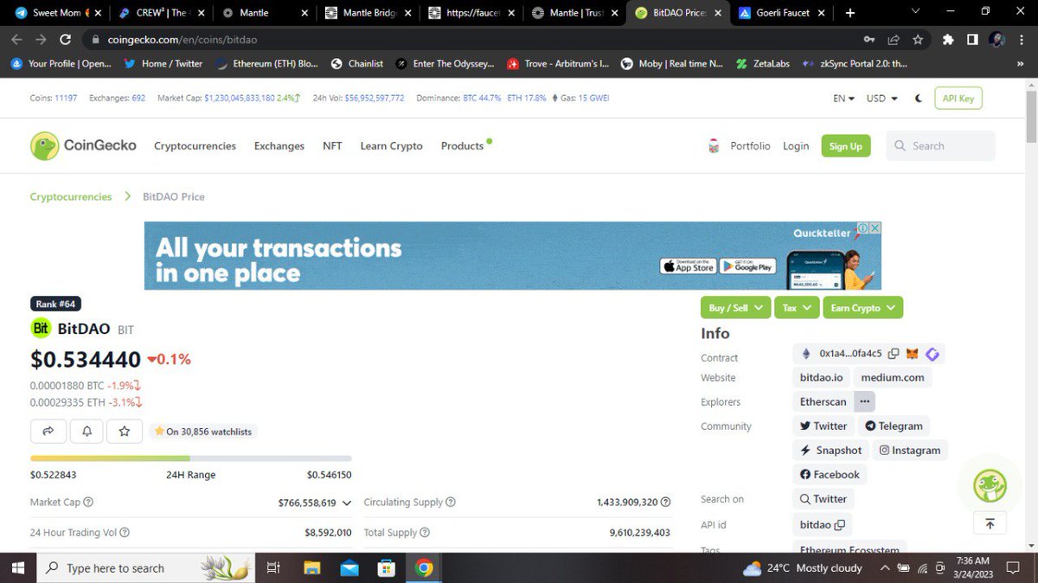This screenshot has height=583, width=1038.
Task: Open the bitdao.io website link
Action: click(821, 377)
